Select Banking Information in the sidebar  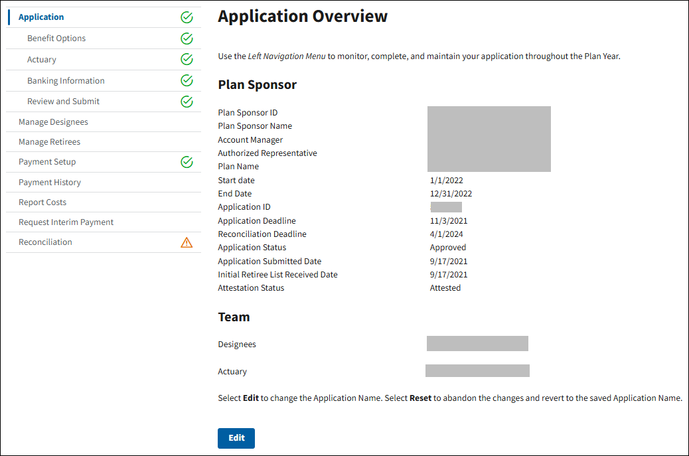(66, 81)
